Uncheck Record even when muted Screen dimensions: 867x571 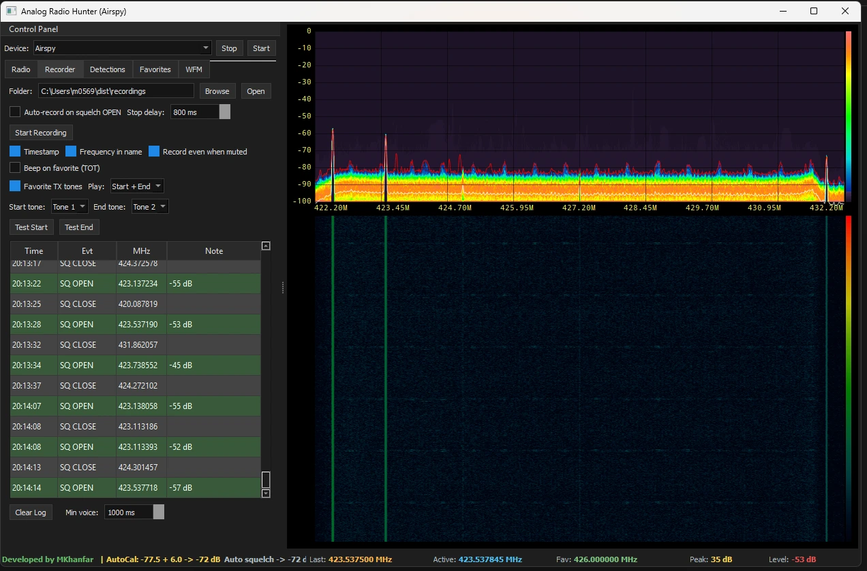(153, 151)
